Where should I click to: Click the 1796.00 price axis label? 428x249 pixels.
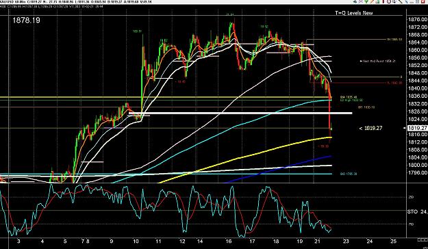[417, 172]
